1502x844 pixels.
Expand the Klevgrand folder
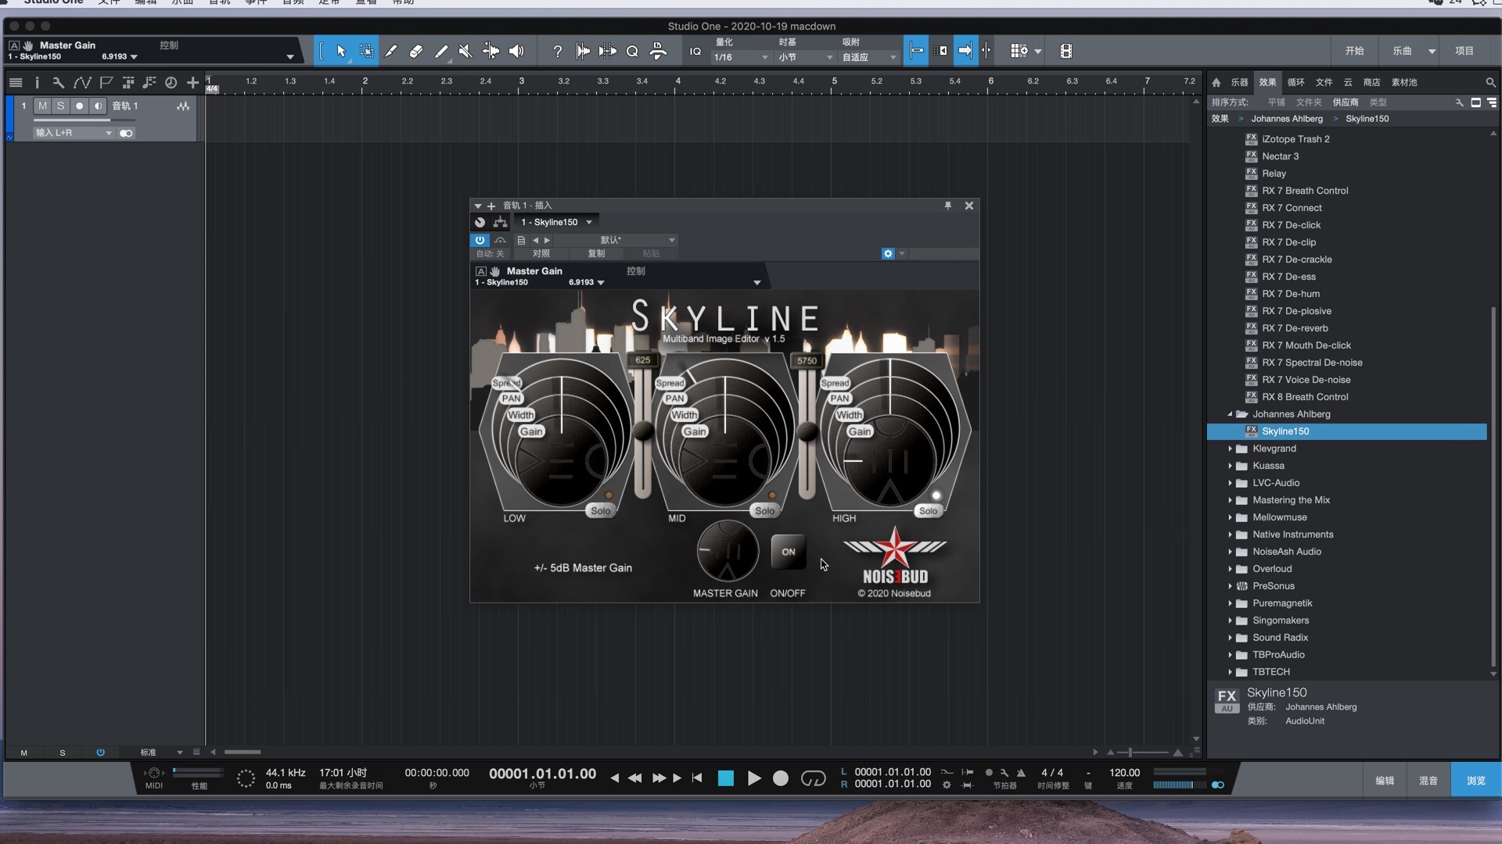pyautogui.click(x=1230, y=449)
